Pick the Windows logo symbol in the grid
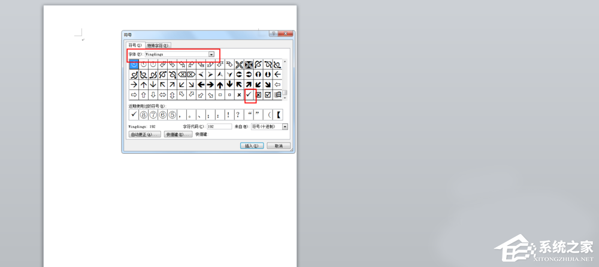The width and height of the screenshot is (599, 267). 277,95
